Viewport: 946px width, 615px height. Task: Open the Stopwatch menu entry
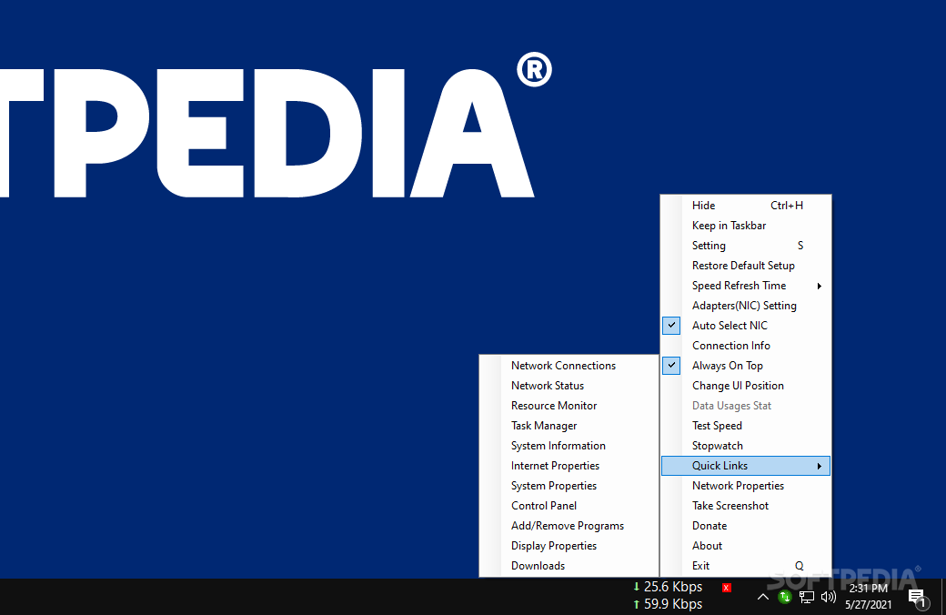[746, 446]
